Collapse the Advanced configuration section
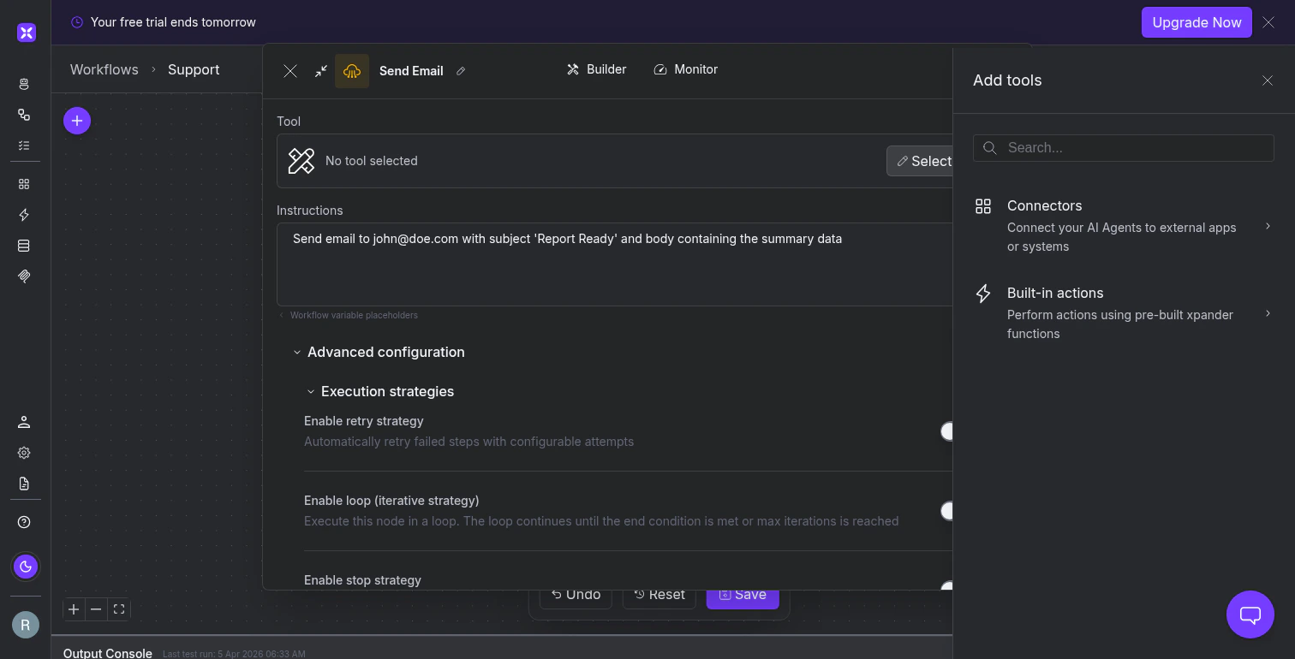Viewport: 1295px width, 659px height. (297, 352)
